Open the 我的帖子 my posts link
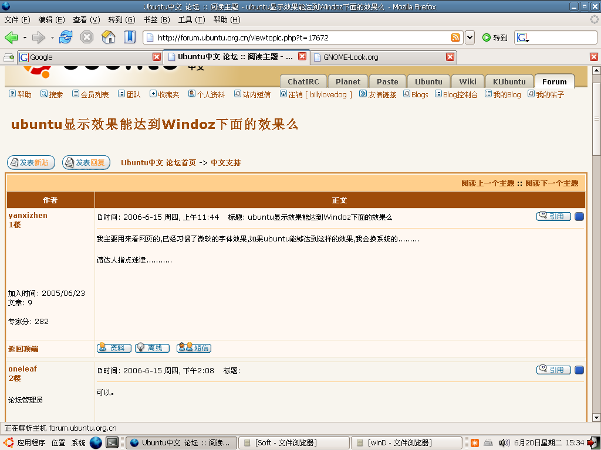 [x=546, y=94]
